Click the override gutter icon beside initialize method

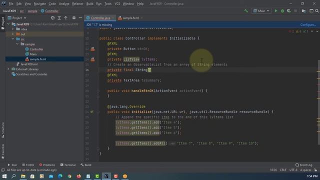pos(92,112)
